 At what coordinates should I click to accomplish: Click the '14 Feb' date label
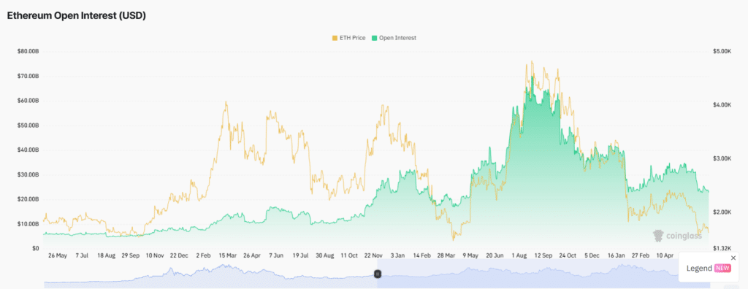[421, 255]
